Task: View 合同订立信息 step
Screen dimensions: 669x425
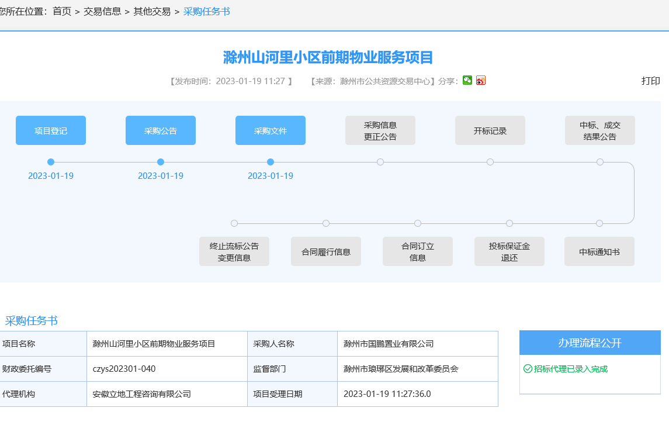Action: click(418, 251)
